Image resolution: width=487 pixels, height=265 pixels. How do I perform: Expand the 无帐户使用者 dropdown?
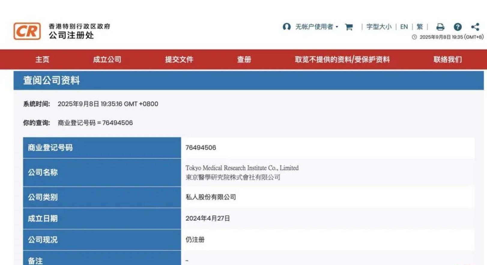(x=317, y=27)
